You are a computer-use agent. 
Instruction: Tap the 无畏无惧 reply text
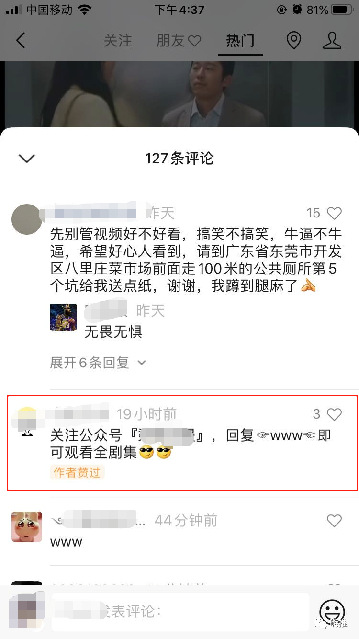pos(113,331)
